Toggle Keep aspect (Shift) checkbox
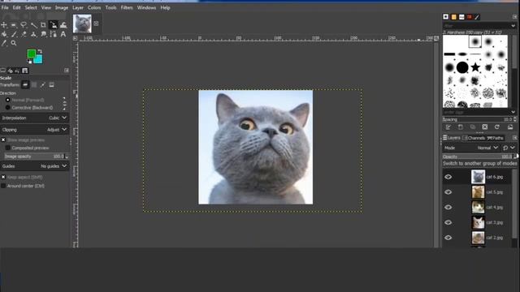This screenshot has width=520, height=292. point(3,177)
